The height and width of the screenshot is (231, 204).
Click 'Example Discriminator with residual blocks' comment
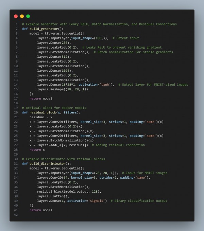pos(65,159)
